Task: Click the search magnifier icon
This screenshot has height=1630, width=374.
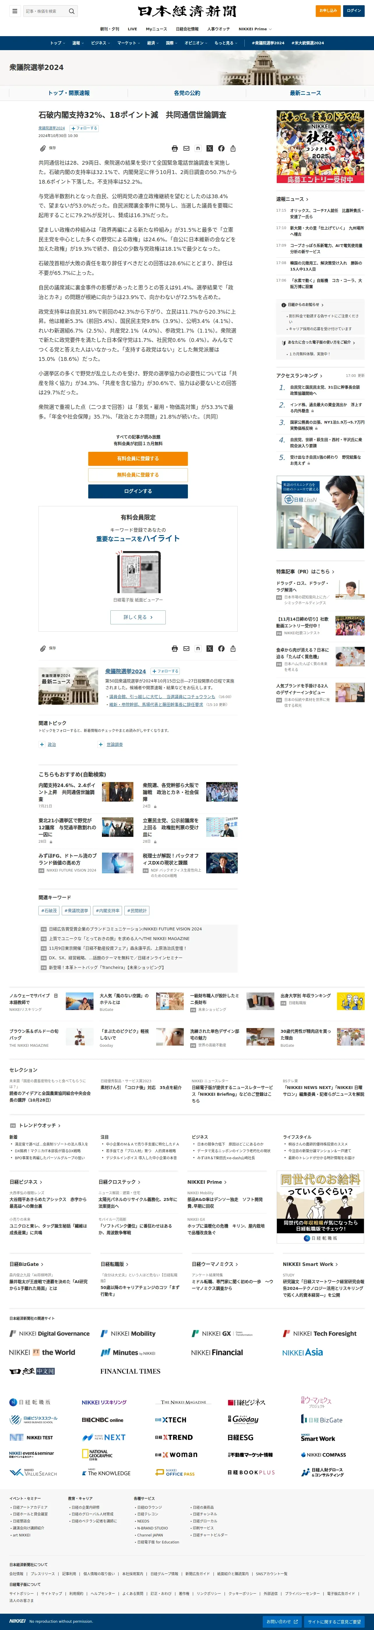Action: tap(72, 11)
